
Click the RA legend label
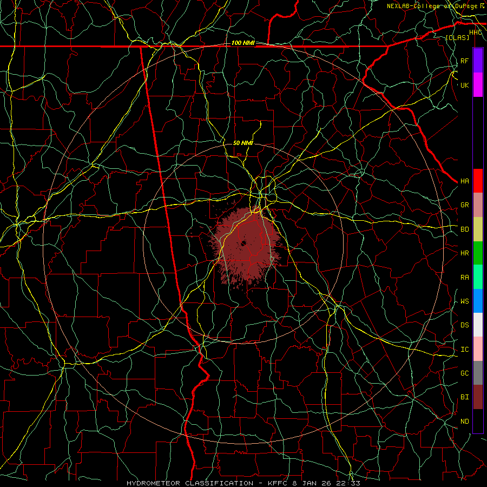point(464,277)
